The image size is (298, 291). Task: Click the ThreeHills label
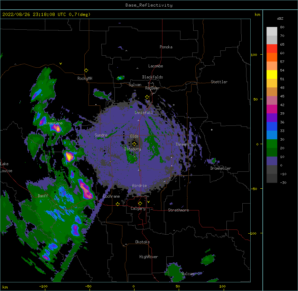pyautogui.click(x=186, y=144)
